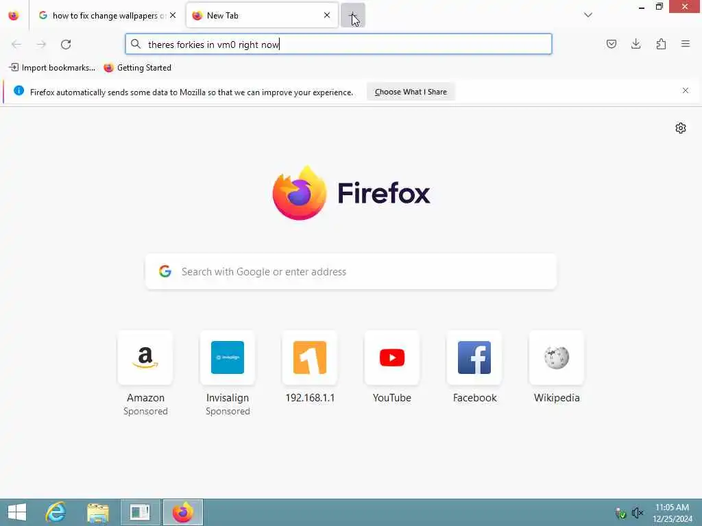Launch Internet Explorer from the taskbar
702x526 pixels.
tap(56, 512)
